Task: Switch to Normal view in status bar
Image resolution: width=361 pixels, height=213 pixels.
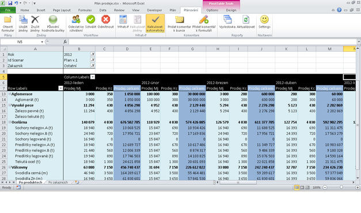Action: 297,188
